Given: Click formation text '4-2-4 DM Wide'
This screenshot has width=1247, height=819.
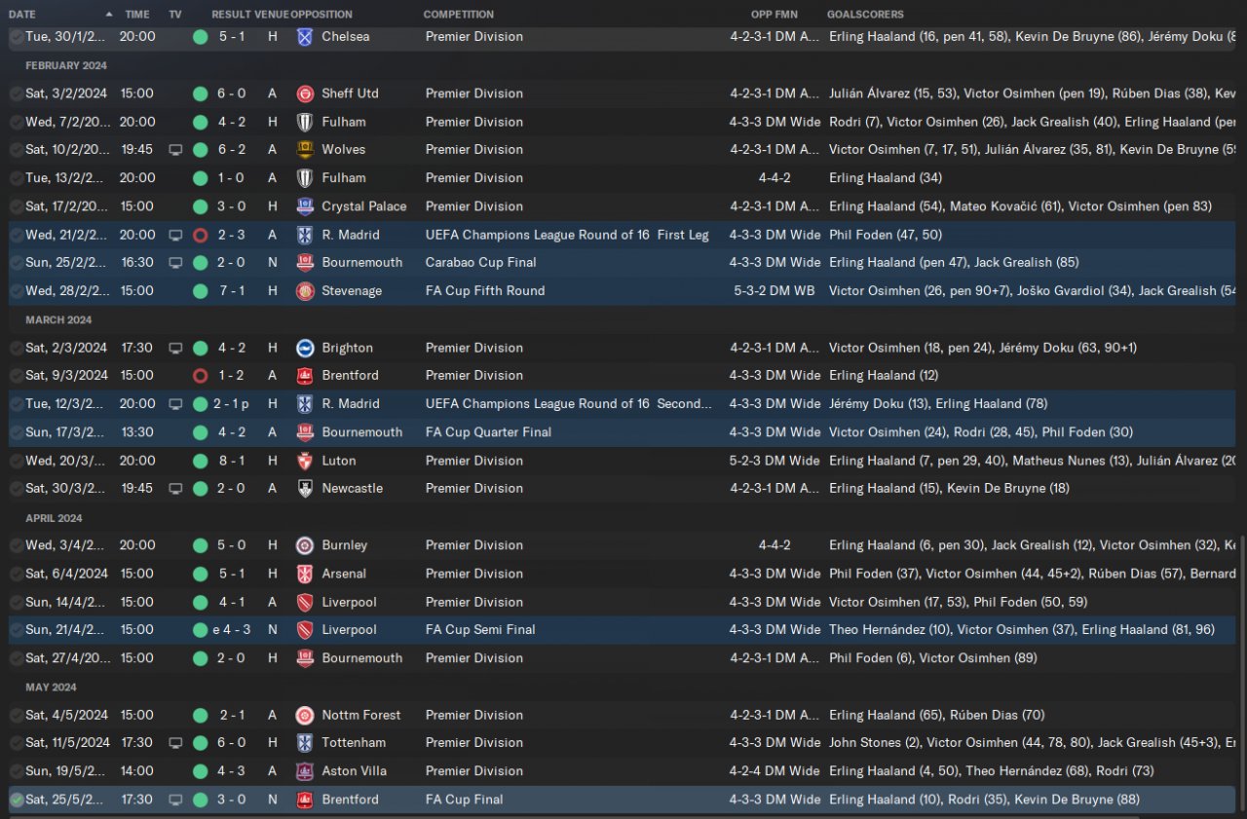Looking at the screenshot, I should [x=775, y=771].
